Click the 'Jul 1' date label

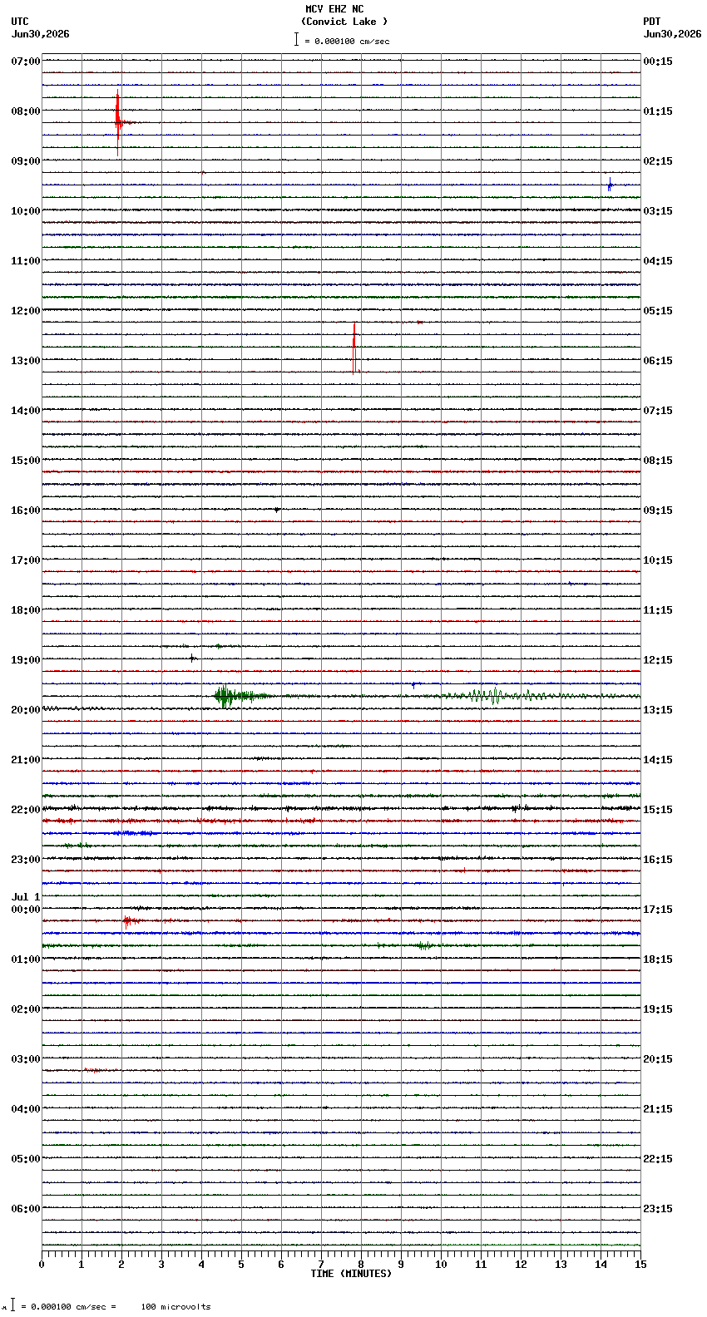(x=26, y=897)
